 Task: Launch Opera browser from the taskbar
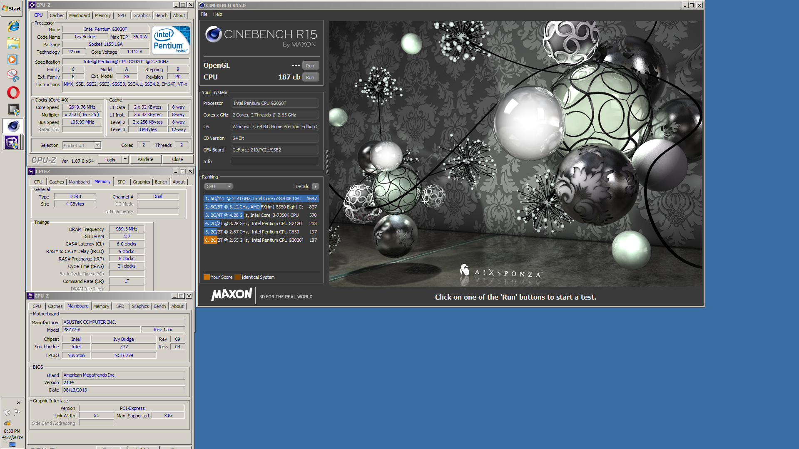pyautogui.click(x=13, y=92)
